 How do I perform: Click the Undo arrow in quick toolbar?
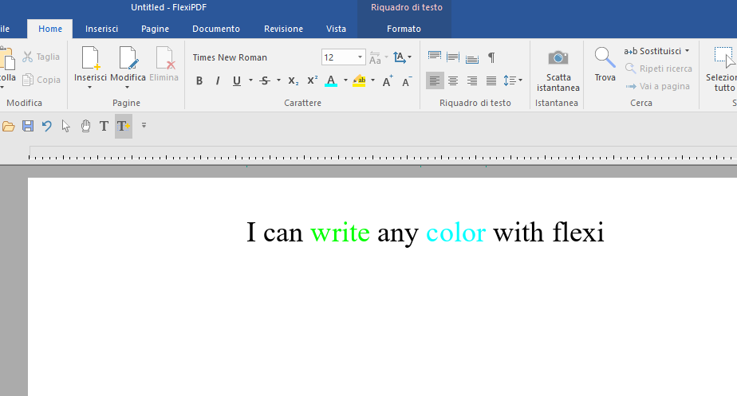pos(47,126)
